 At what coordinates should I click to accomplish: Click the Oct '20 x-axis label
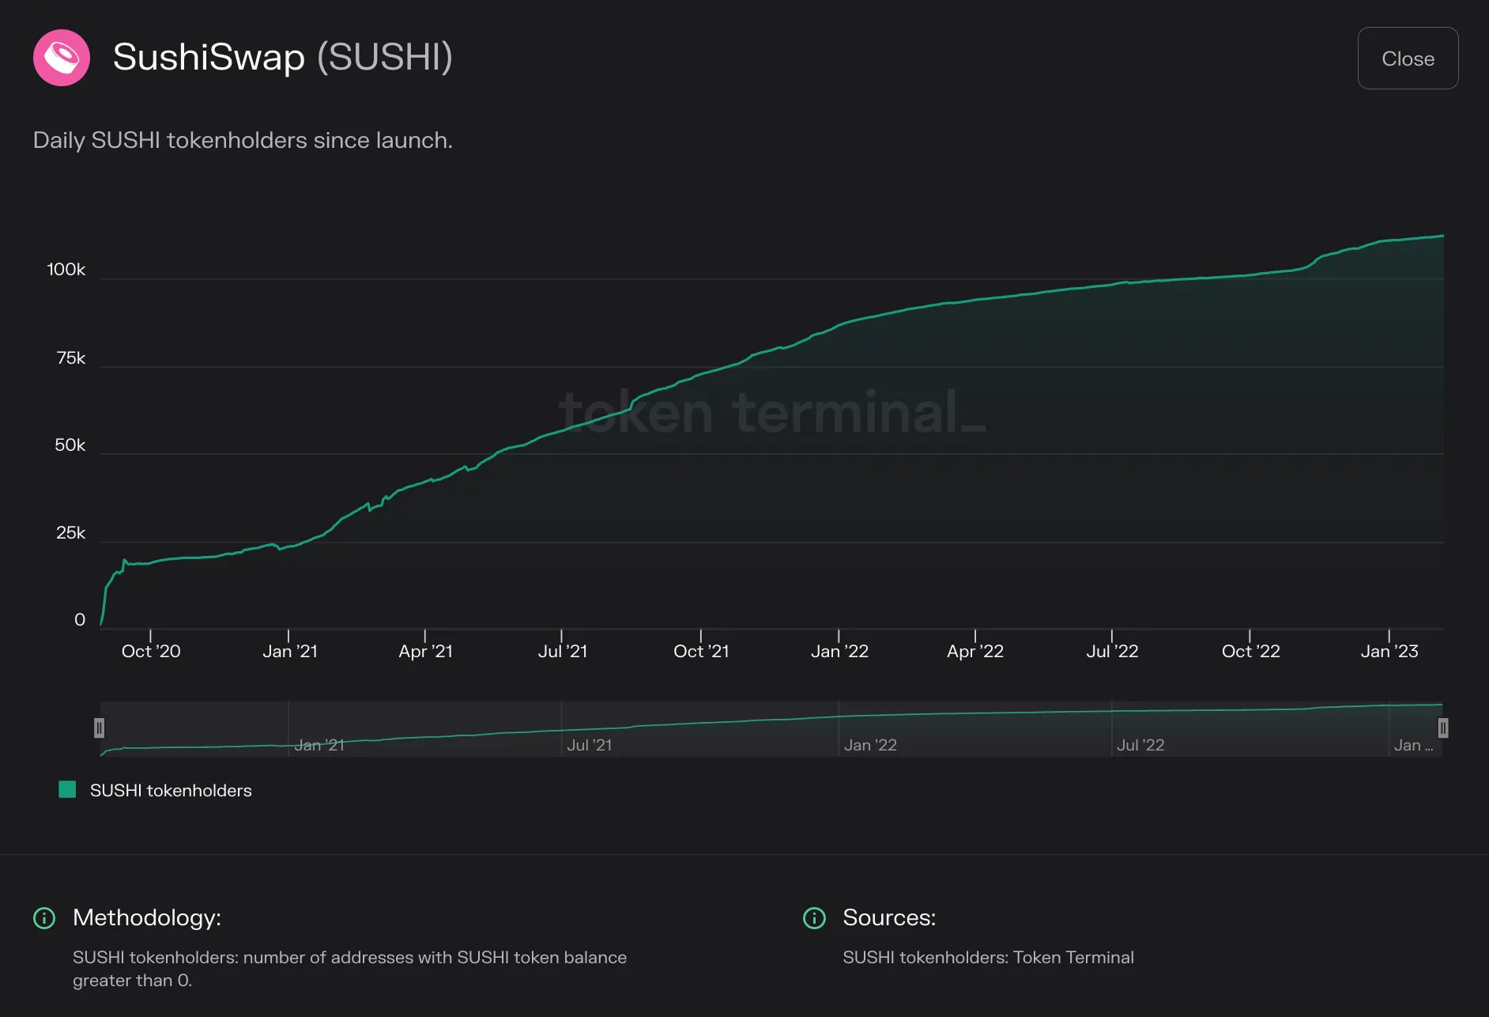151,651
